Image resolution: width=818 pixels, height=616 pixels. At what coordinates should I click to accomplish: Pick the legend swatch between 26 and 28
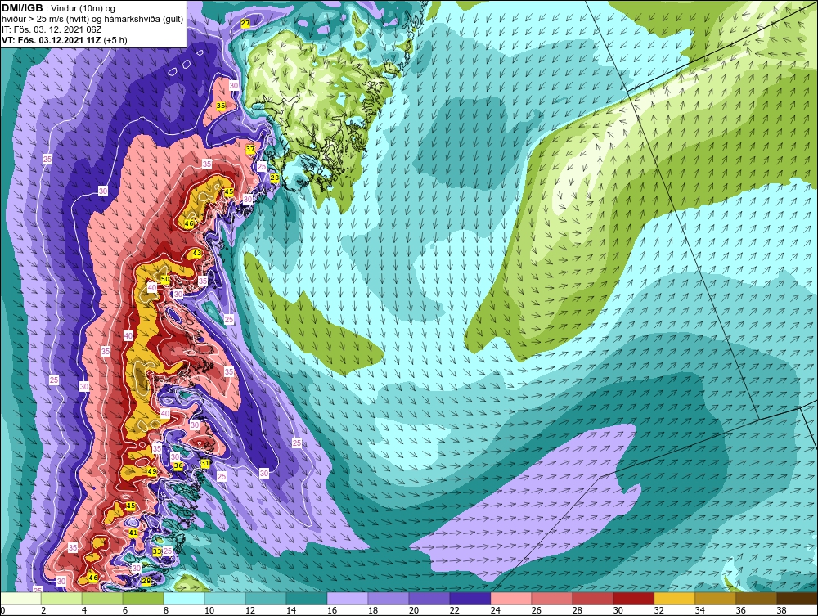552,598
